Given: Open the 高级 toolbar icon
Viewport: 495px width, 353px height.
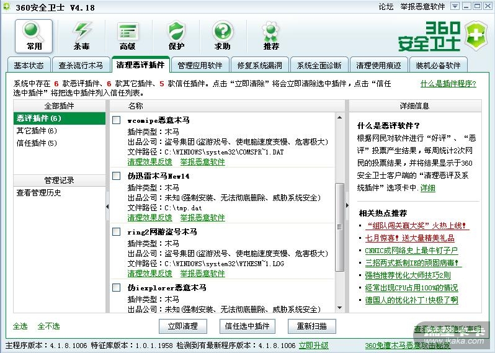Looking at the screenshot, I should [128, 36].
